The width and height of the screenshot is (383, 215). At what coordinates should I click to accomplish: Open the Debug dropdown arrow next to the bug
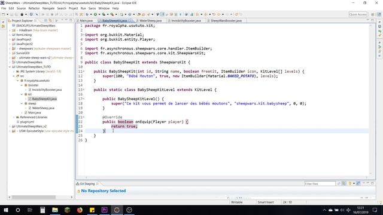pyautogui.click(x=90, y=14)
